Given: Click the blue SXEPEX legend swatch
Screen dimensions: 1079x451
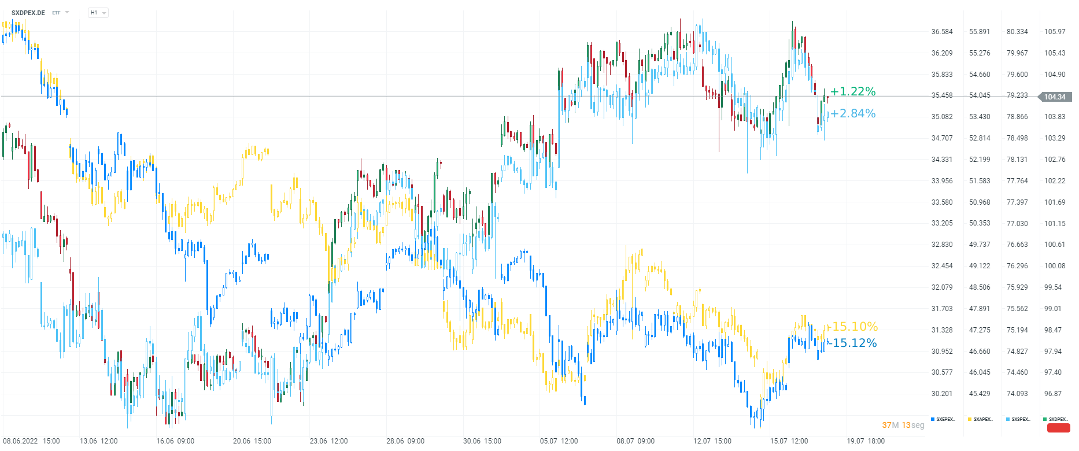Looking at the screenshot, I should (x=933, y=419).
